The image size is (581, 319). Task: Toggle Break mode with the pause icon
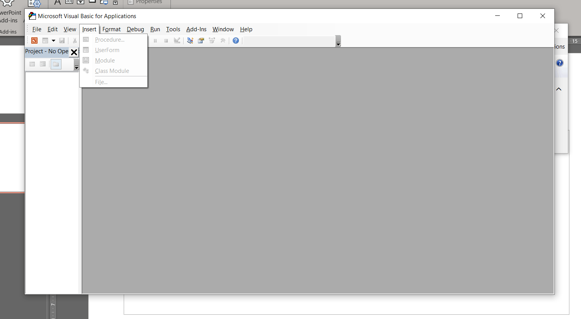pos(155,40)
